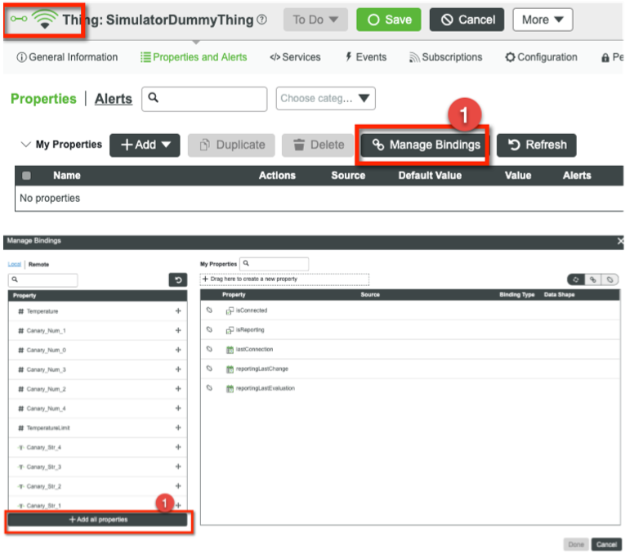Toggle the select-all checkbox in Name header
The width and height of the screenshot is (630, 559).
tap(26, 176)
